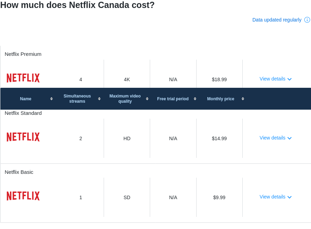Click the page heading about Netflix Canada cost
This screenshot has height=229, width=311.
coord(77,5)
